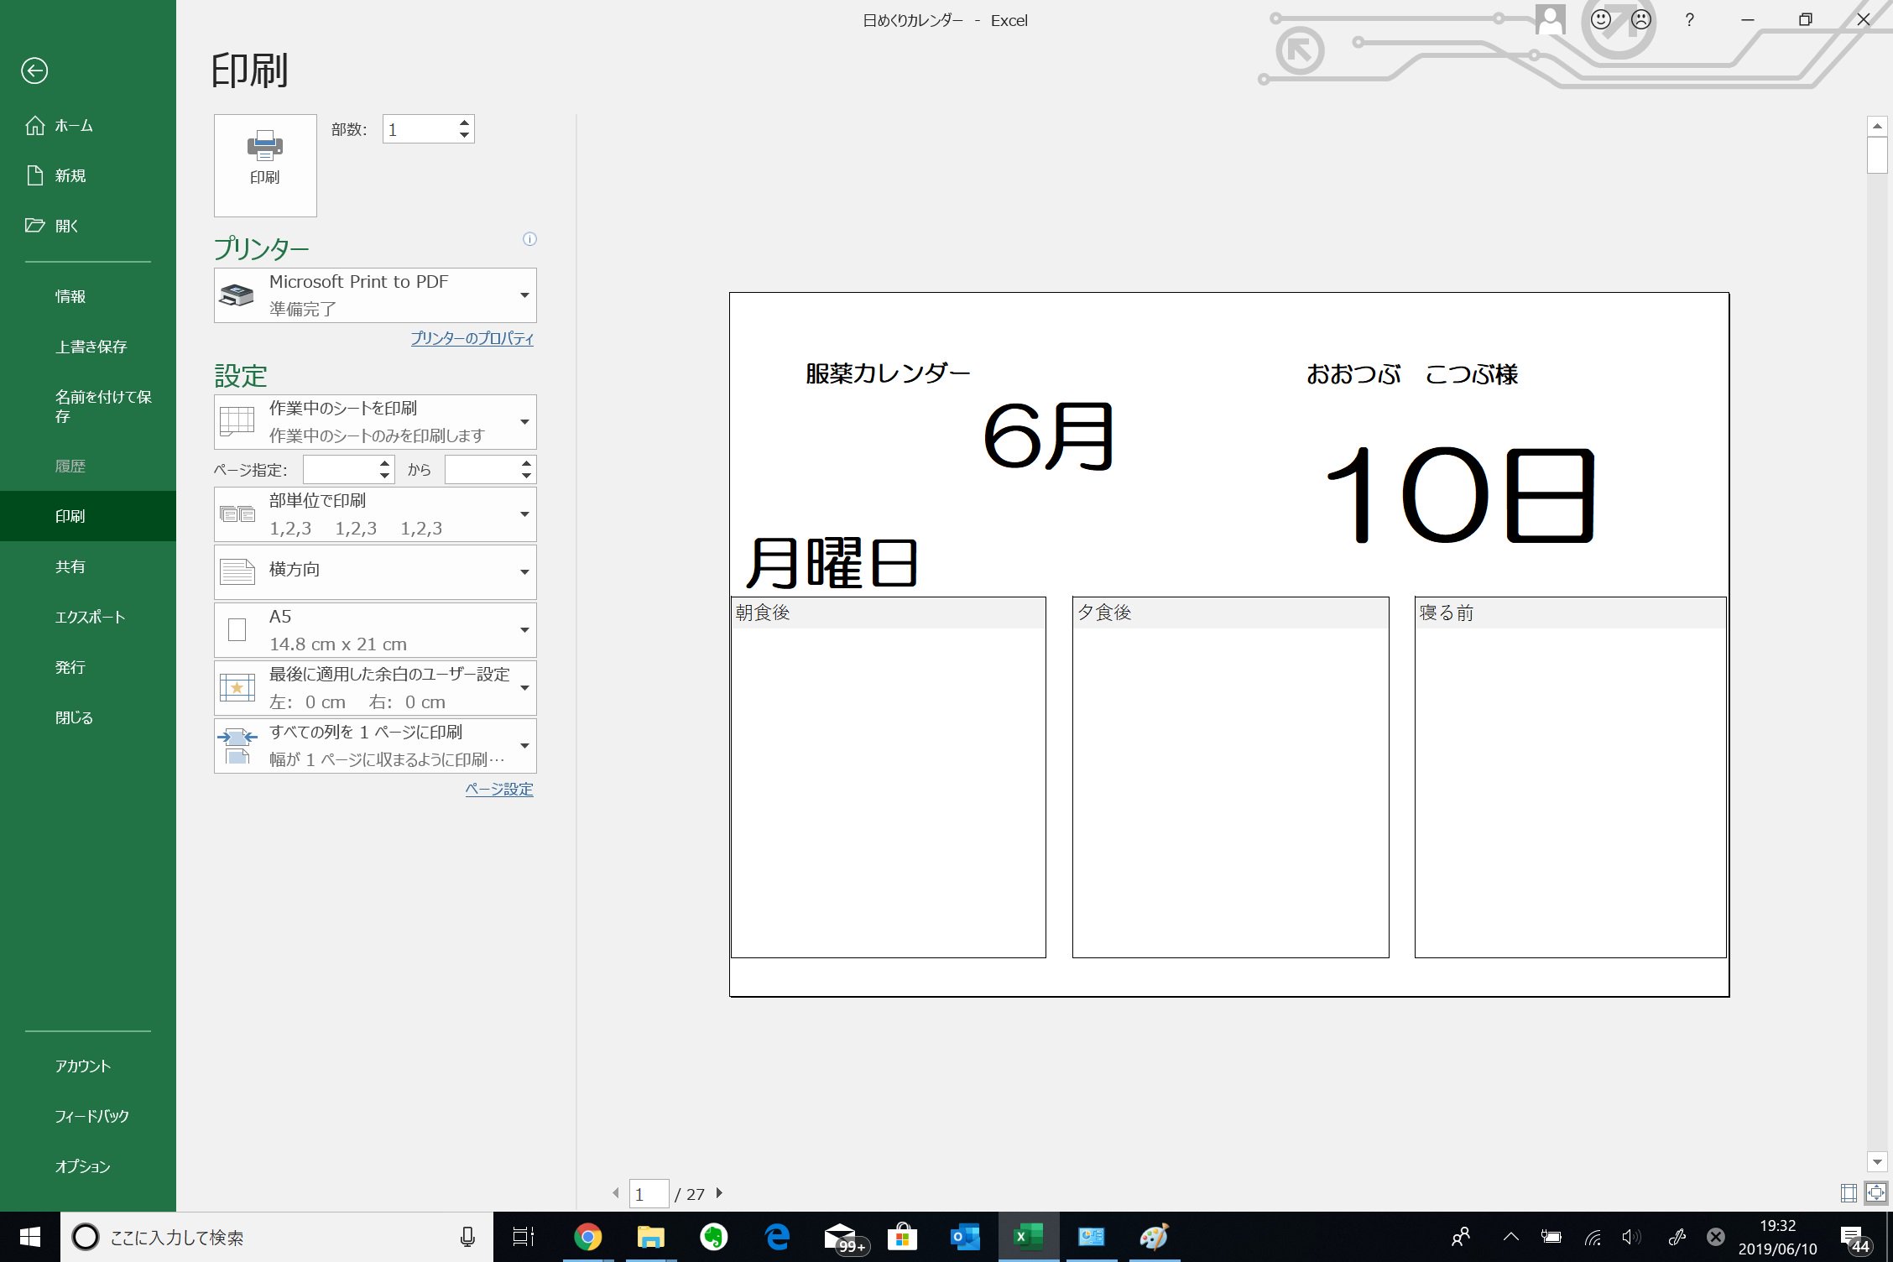This screenshot has height=1262, width=1893.
Task: Open the 発行 page
Action: [88, 667]
